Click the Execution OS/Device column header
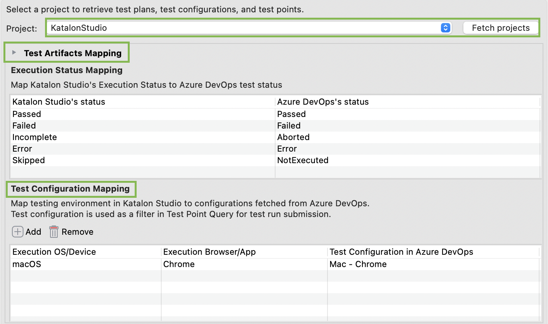 click(x=86, y=252)
